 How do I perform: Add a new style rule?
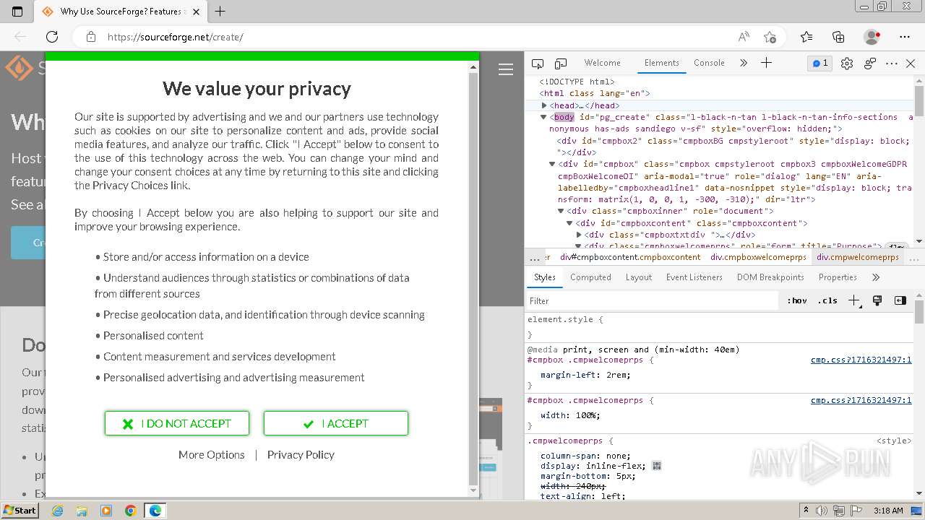855,300
